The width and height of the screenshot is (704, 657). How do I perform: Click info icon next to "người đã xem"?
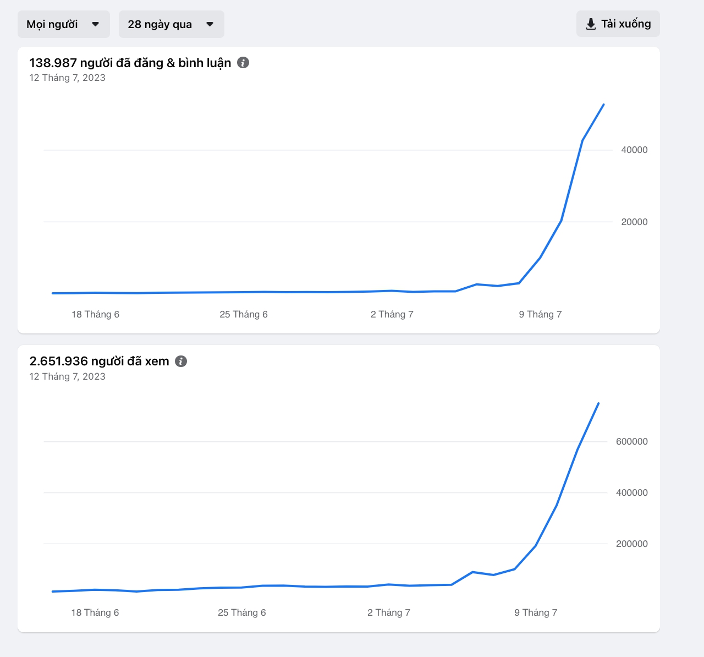(x=181, y=362)
